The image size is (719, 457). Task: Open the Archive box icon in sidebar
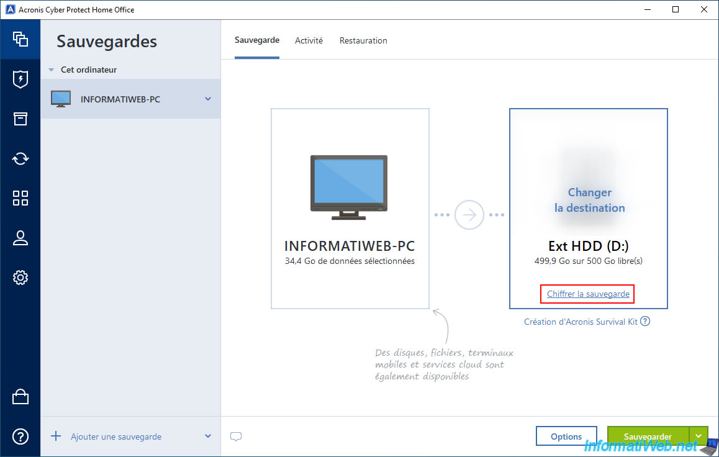click(20, 119)
